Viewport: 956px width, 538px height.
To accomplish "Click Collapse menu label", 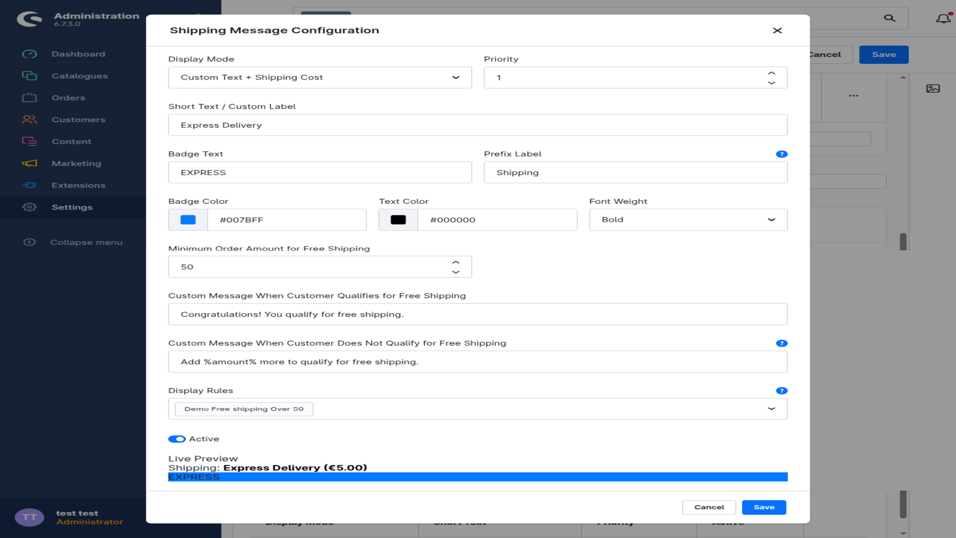I will [x=86, y=242].
